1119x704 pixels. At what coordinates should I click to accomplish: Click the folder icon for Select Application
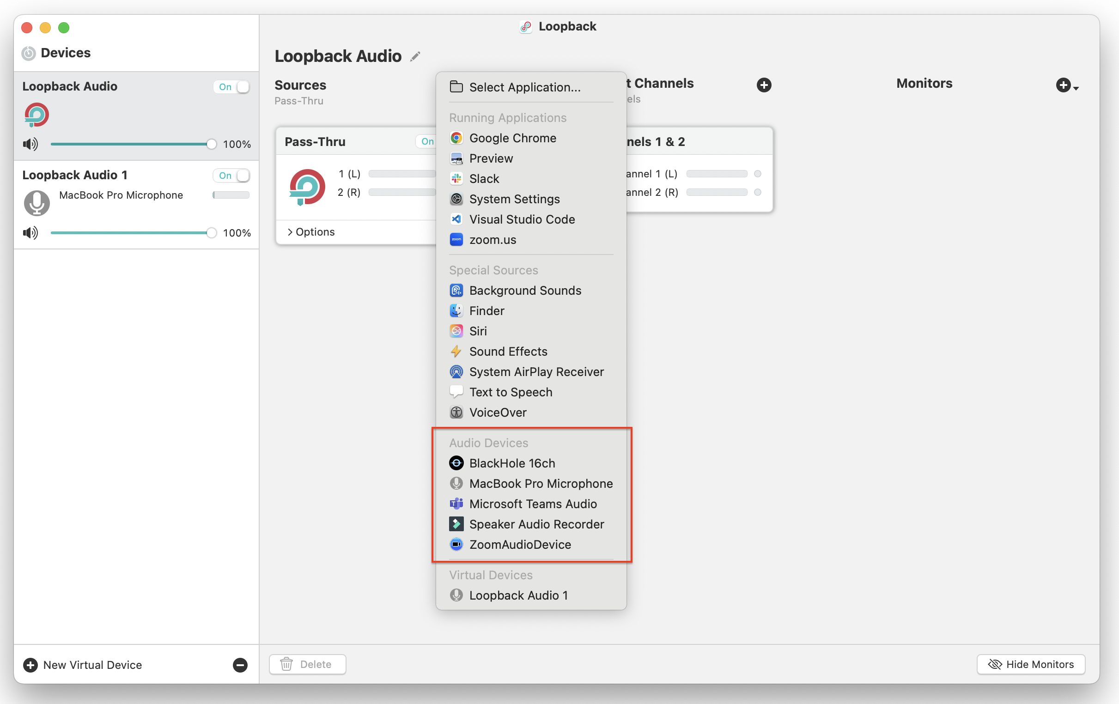coord(456,87)
